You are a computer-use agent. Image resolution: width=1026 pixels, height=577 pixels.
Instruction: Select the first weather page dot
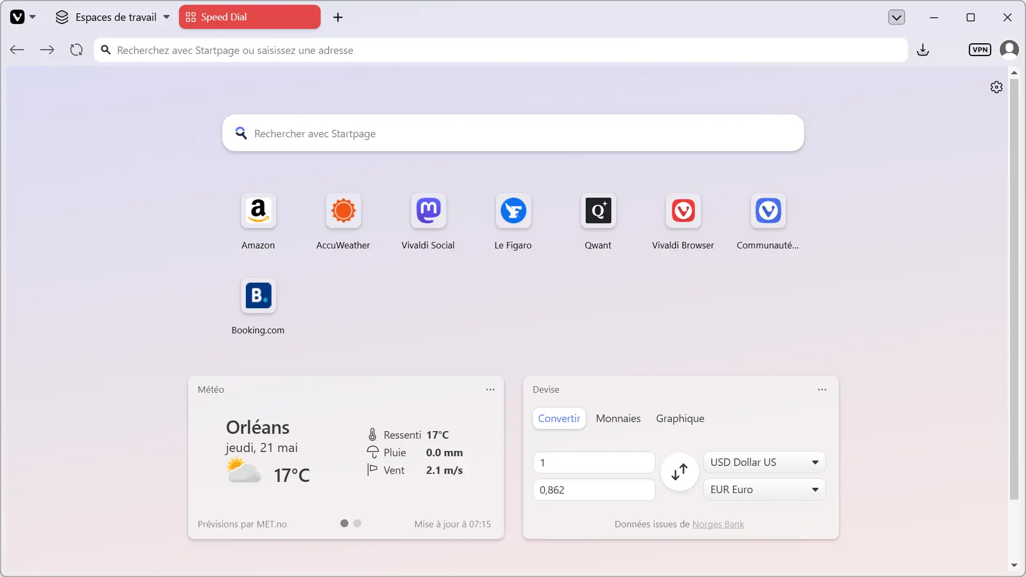click(344, 524)
